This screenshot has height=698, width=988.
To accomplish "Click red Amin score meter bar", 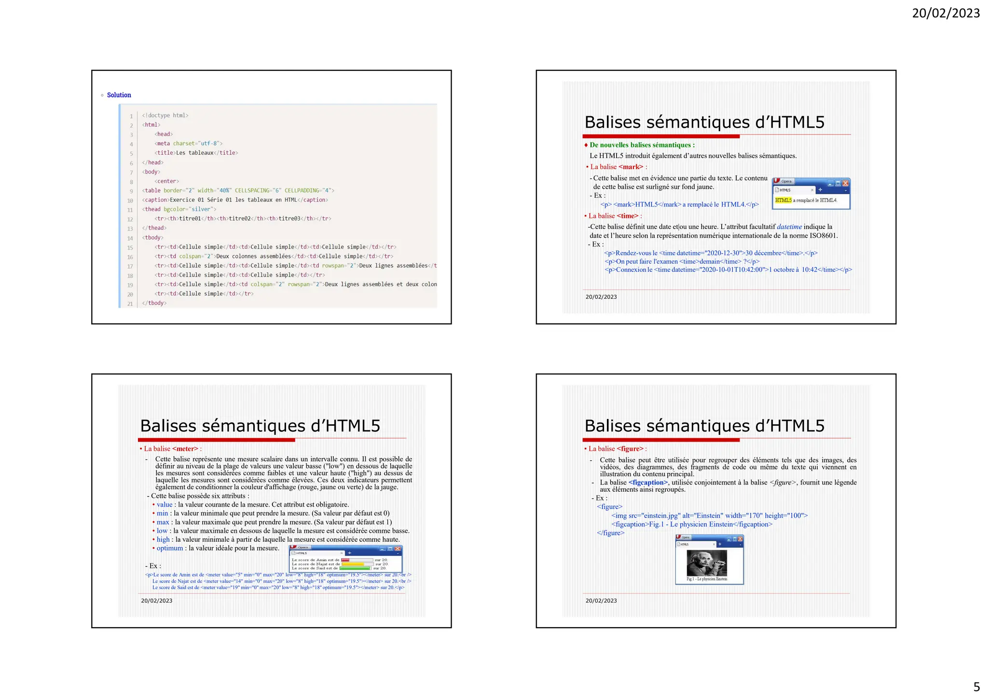I will pyautogui.click(x=345, y=560).
